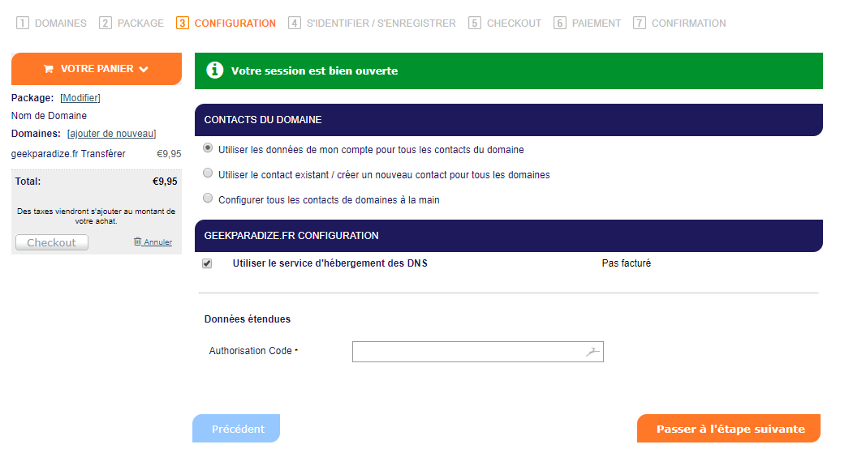This screenshot has width=866, height=466.
Task: Select radio to configure all domain contacts manually
Action: [208, 198]
